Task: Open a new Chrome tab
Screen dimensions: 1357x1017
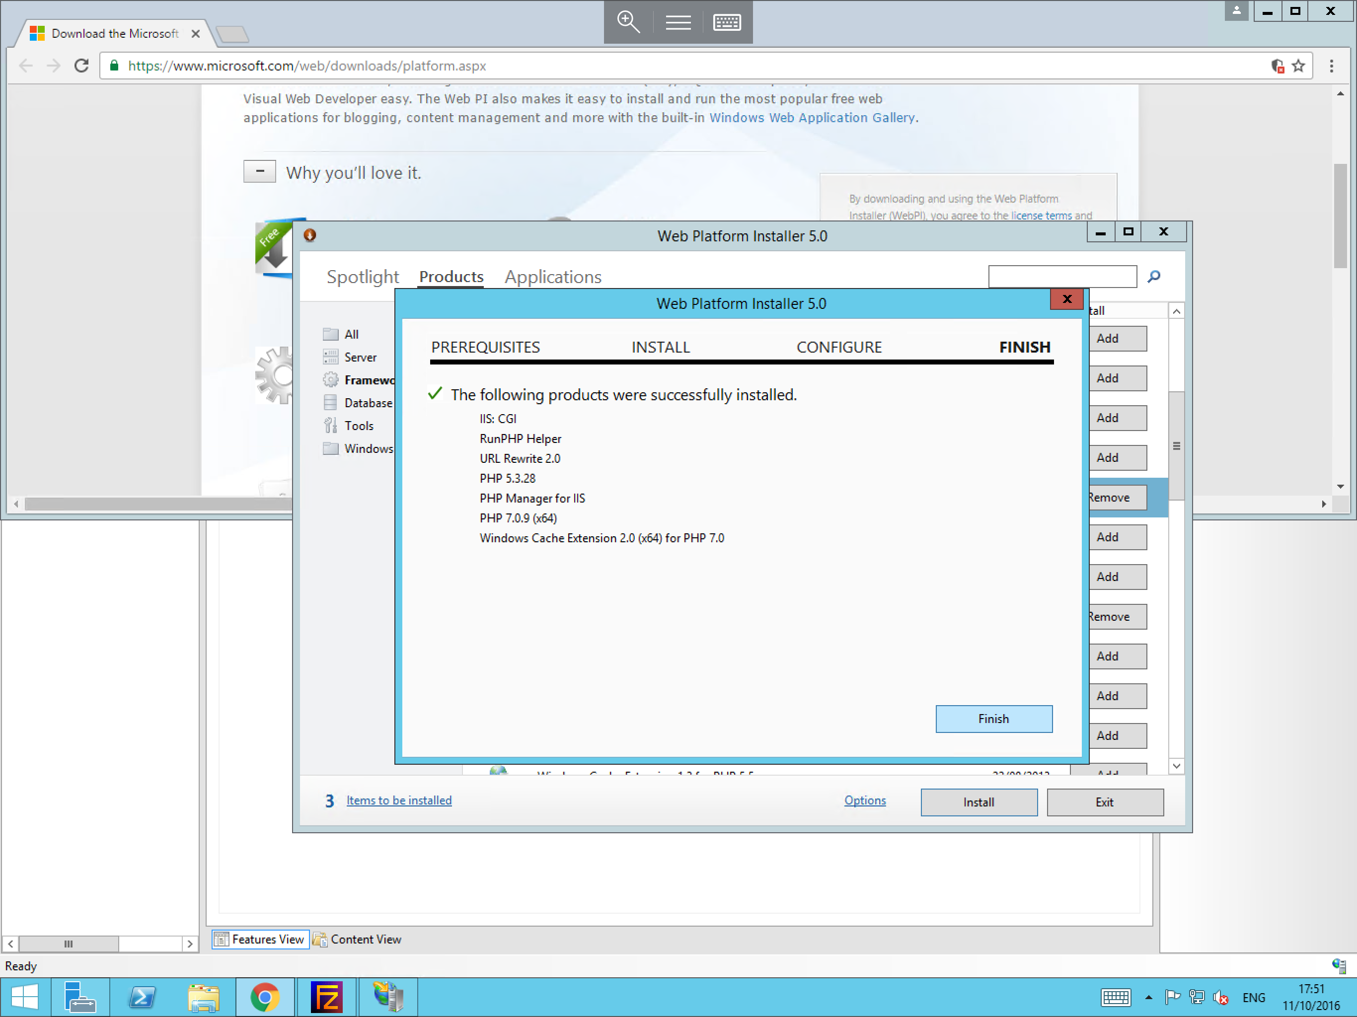Action: click(x=232, y=34)
